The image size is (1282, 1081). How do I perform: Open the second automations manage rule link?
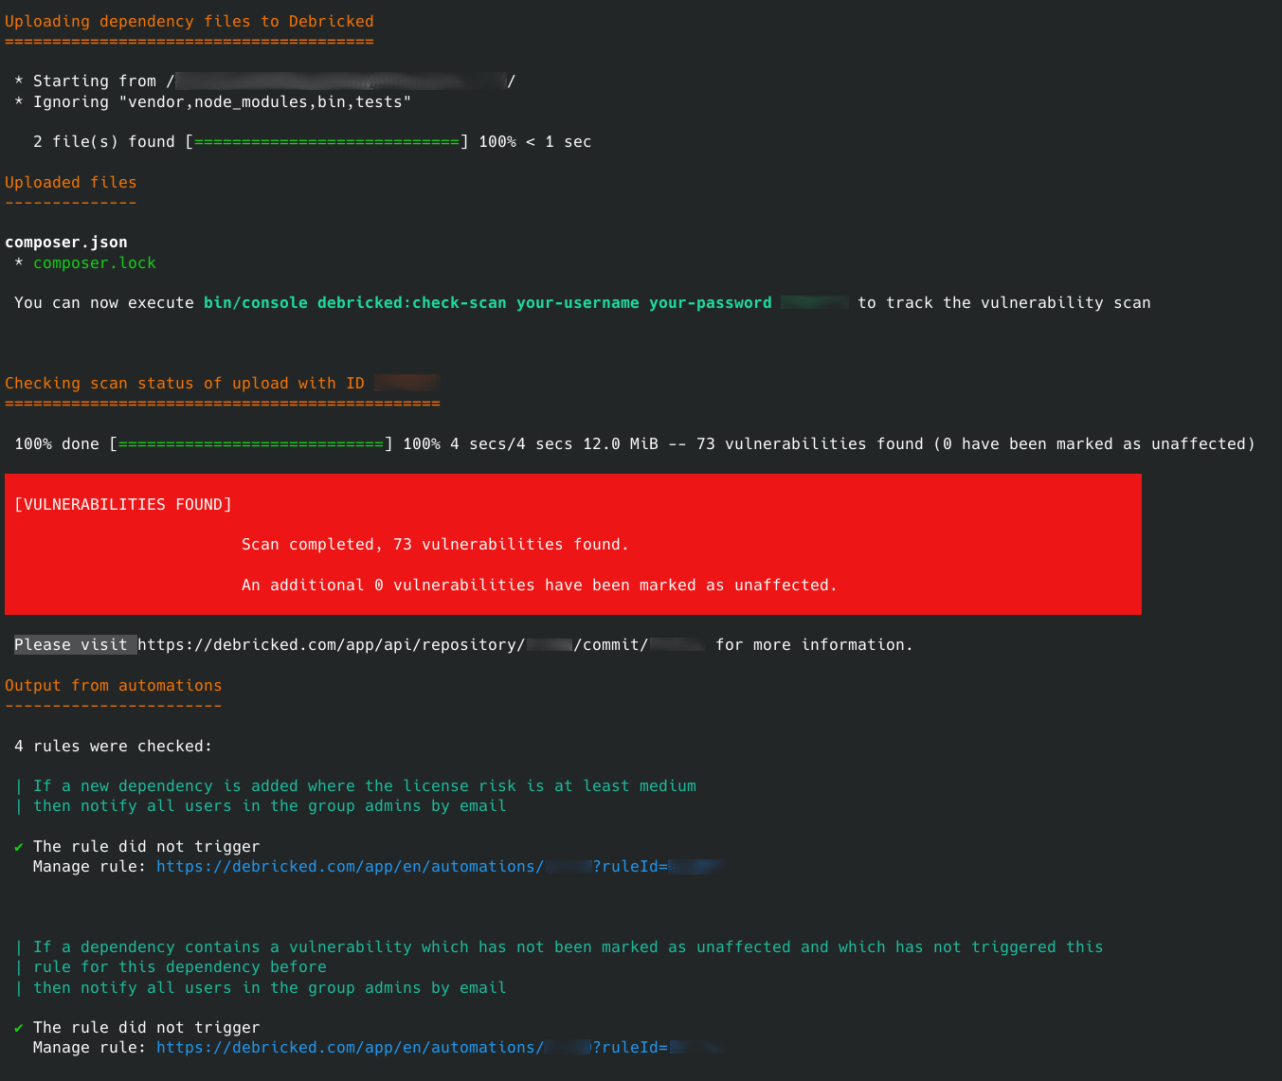[x=440, y=1047]
